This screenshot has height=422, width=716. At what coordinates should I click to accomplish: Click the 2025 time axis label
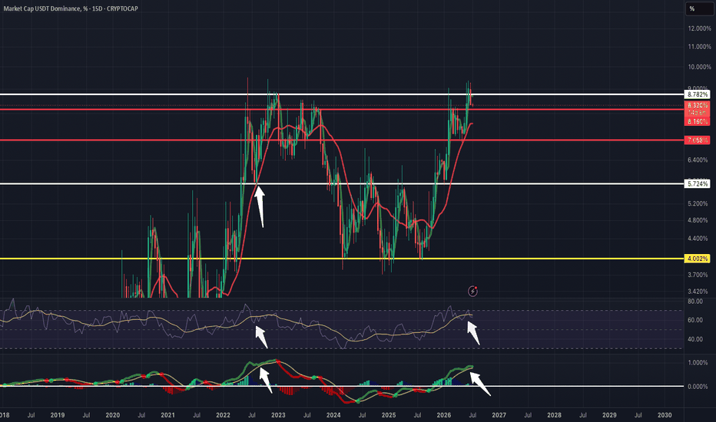(389, 415)
